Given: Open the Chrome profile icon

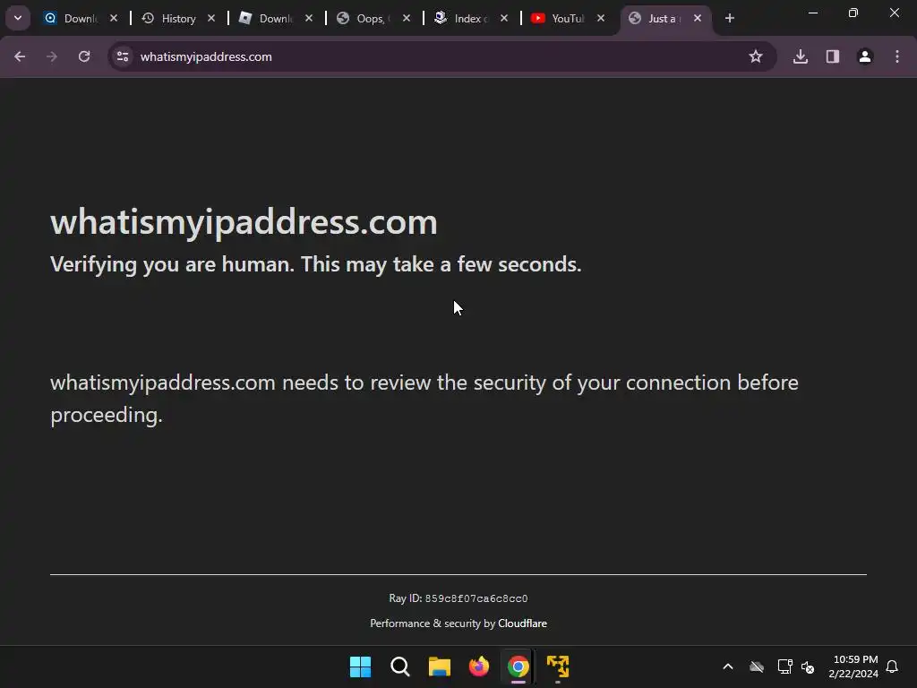Looking at the screenshot, I should coord(865,56).
